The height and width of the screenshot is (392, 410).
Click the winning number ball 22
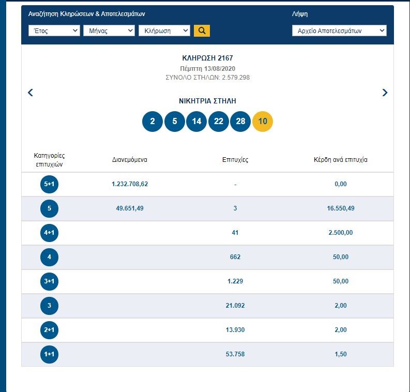pos(219,122)
